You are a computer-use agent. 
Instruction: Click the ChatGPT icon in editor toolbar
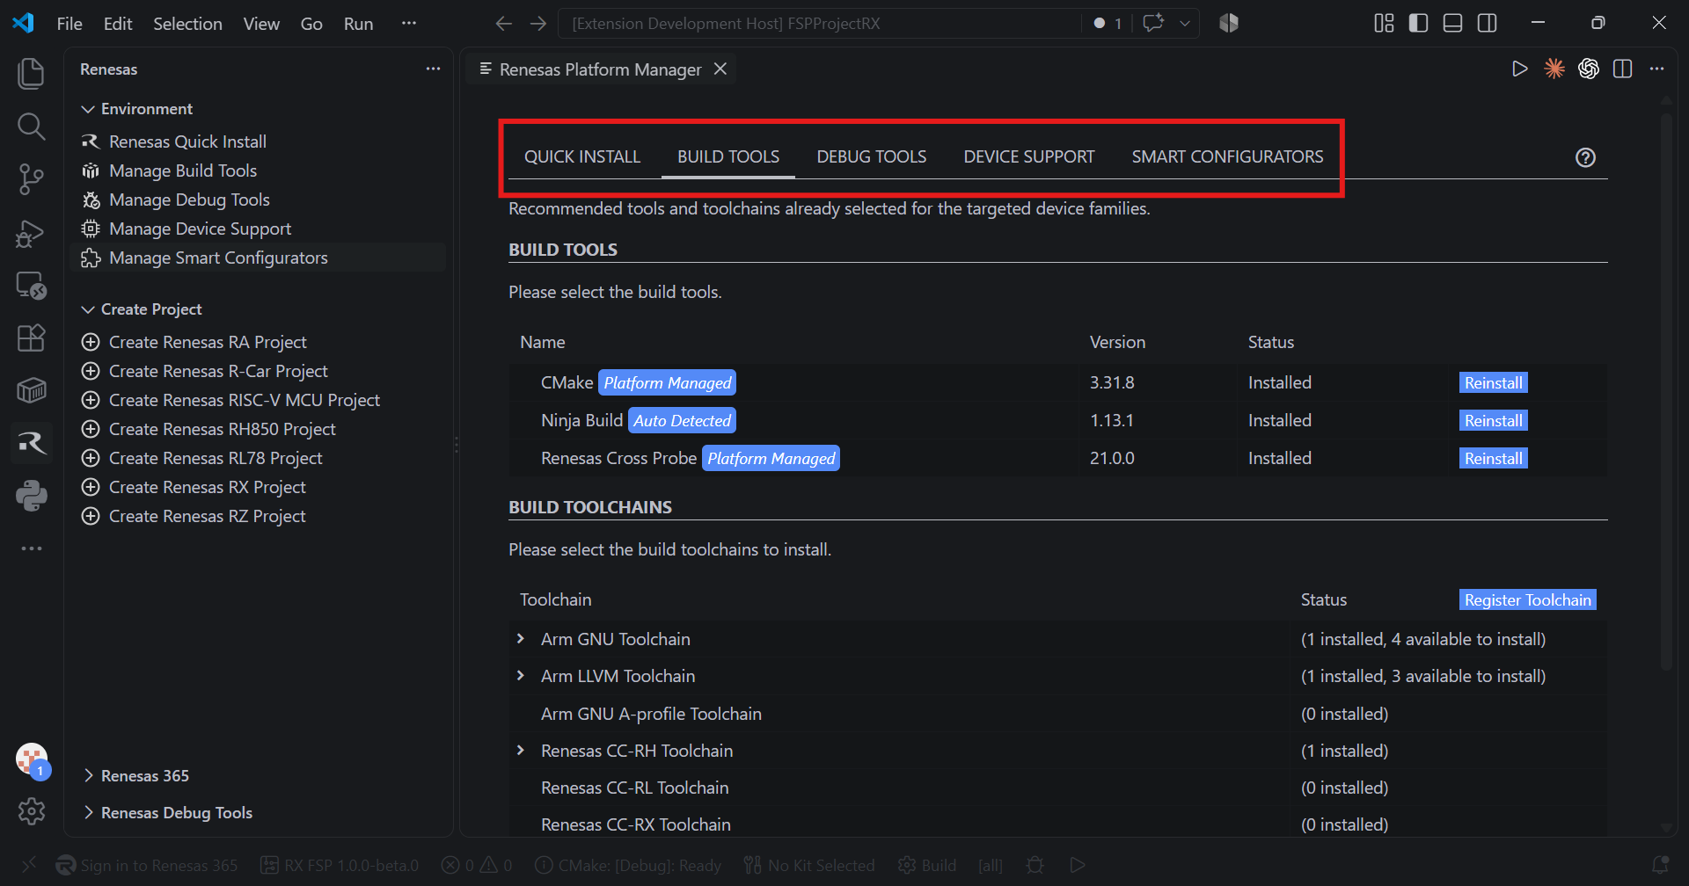[x=1589, y=69]
